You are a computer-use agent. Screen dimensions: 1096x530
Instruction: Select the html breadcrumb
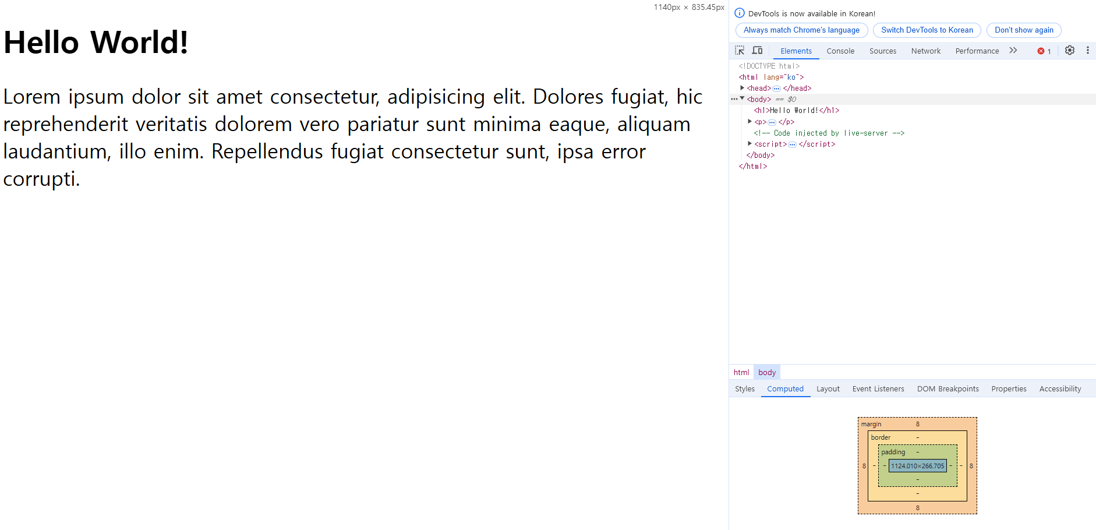[741, 373]
